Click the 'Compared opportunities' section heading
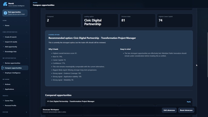208x117 pixels. tap(58, 95)
